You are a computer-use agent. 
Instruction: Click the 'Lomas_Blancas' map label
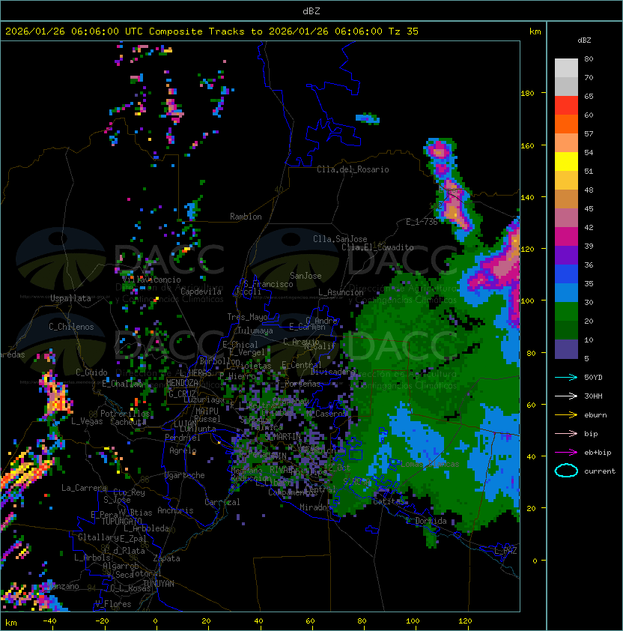tap(430, 464)
